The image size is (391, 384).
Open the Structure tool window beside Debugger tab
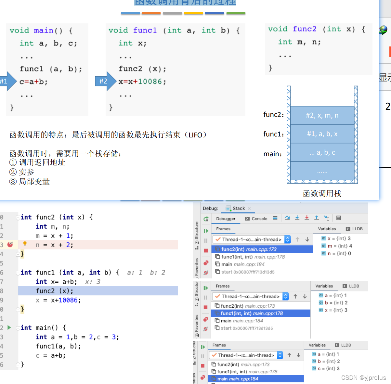coord(197,236)
